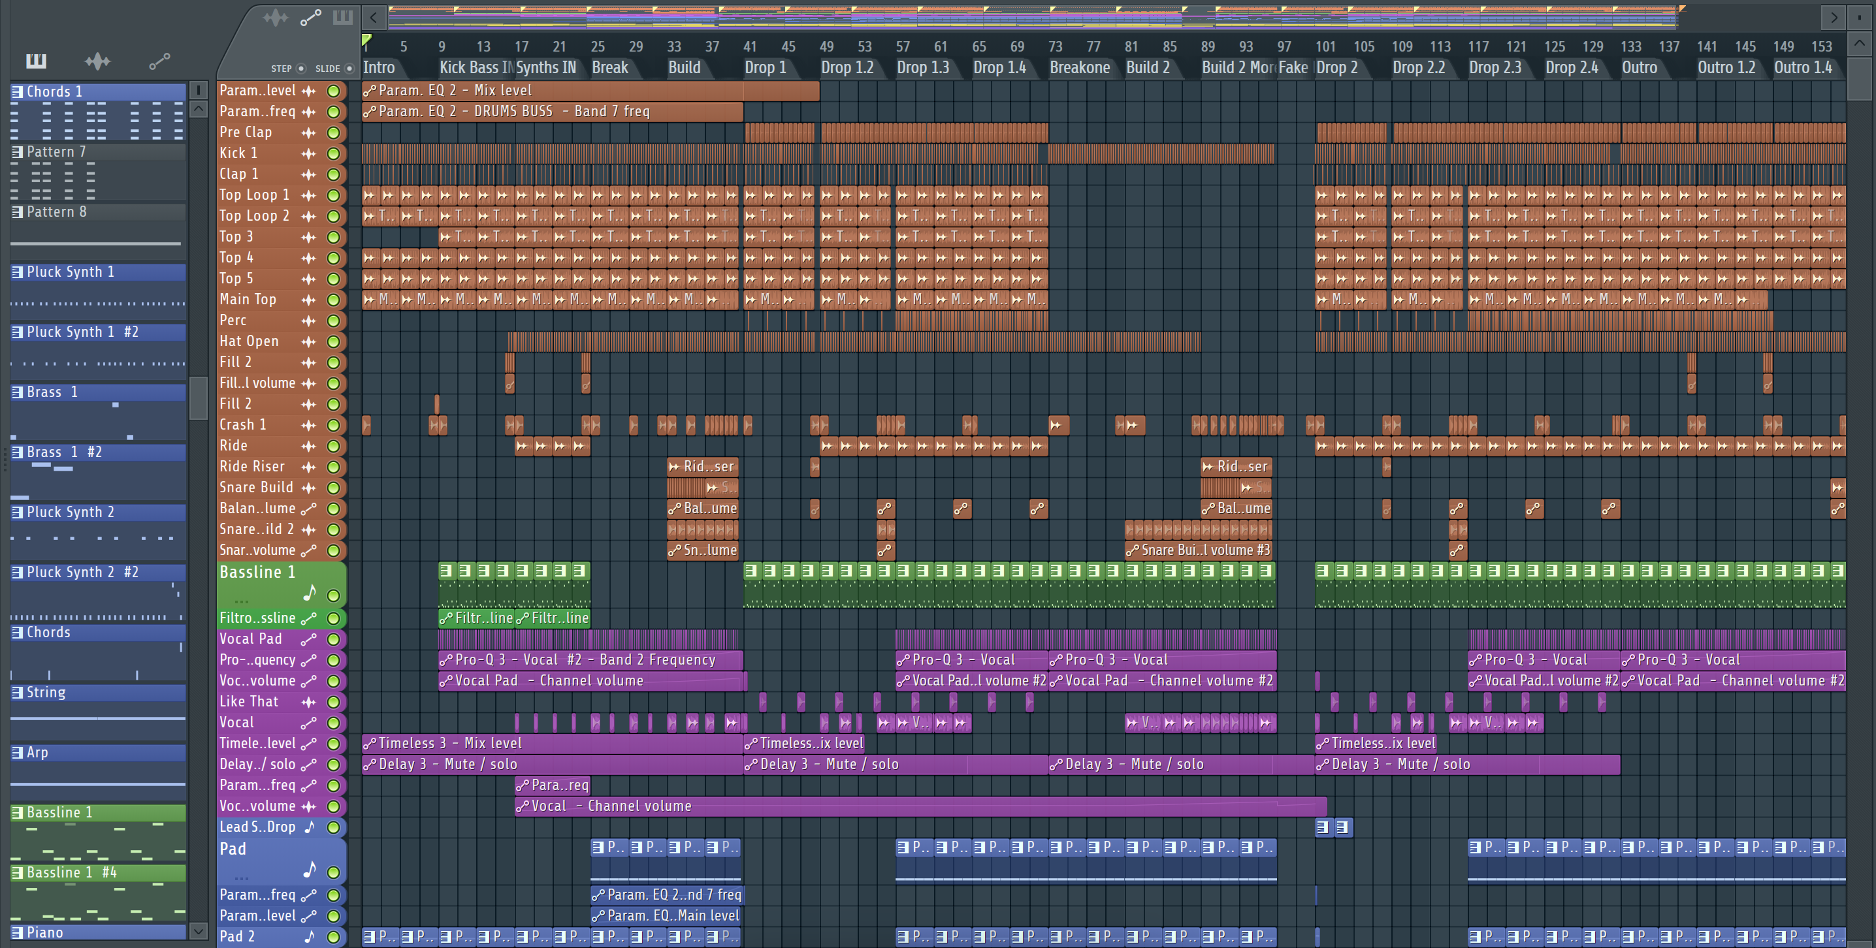This screenshot has width=1876, height=948.
Task: Mute the Clap 1 track
Action: click(334, 175)
